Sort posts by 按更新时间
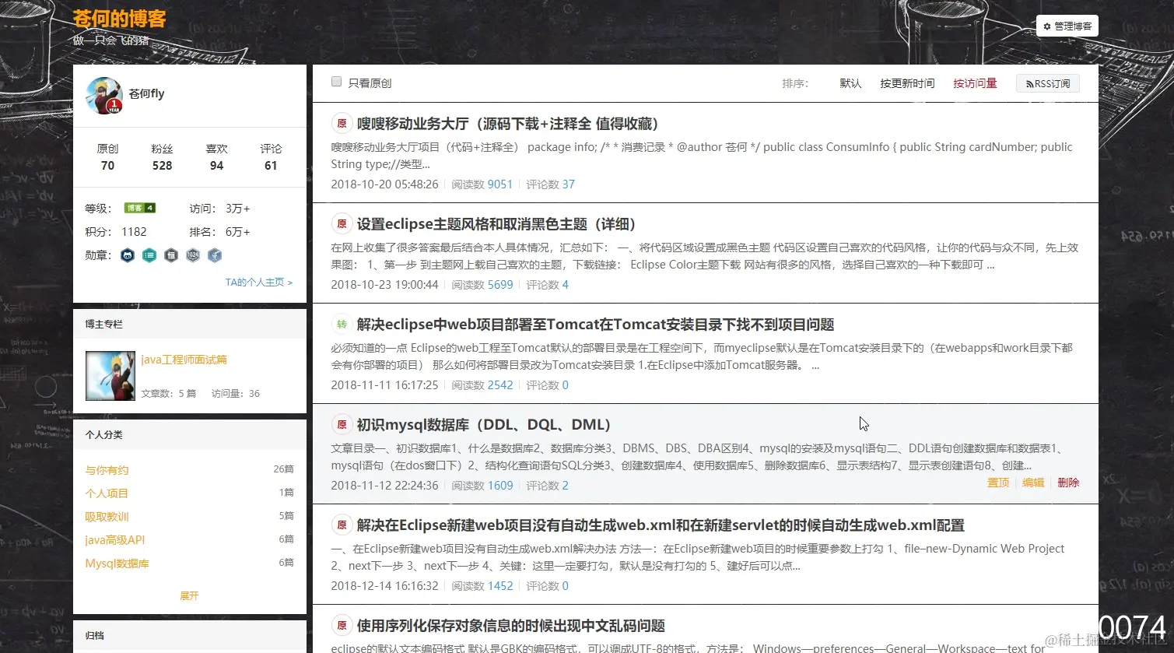The height and width of the screenshot is (653, 1174). [907, 83]
